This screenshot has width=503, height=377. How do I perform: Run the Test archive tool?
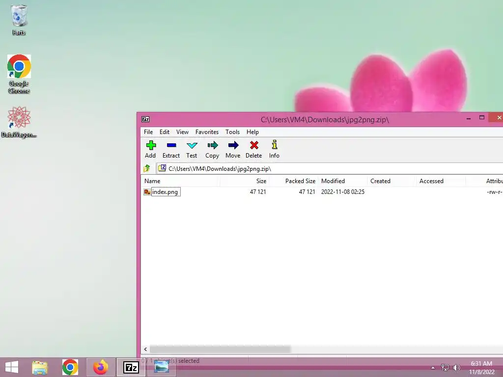[x=192, y=149]
